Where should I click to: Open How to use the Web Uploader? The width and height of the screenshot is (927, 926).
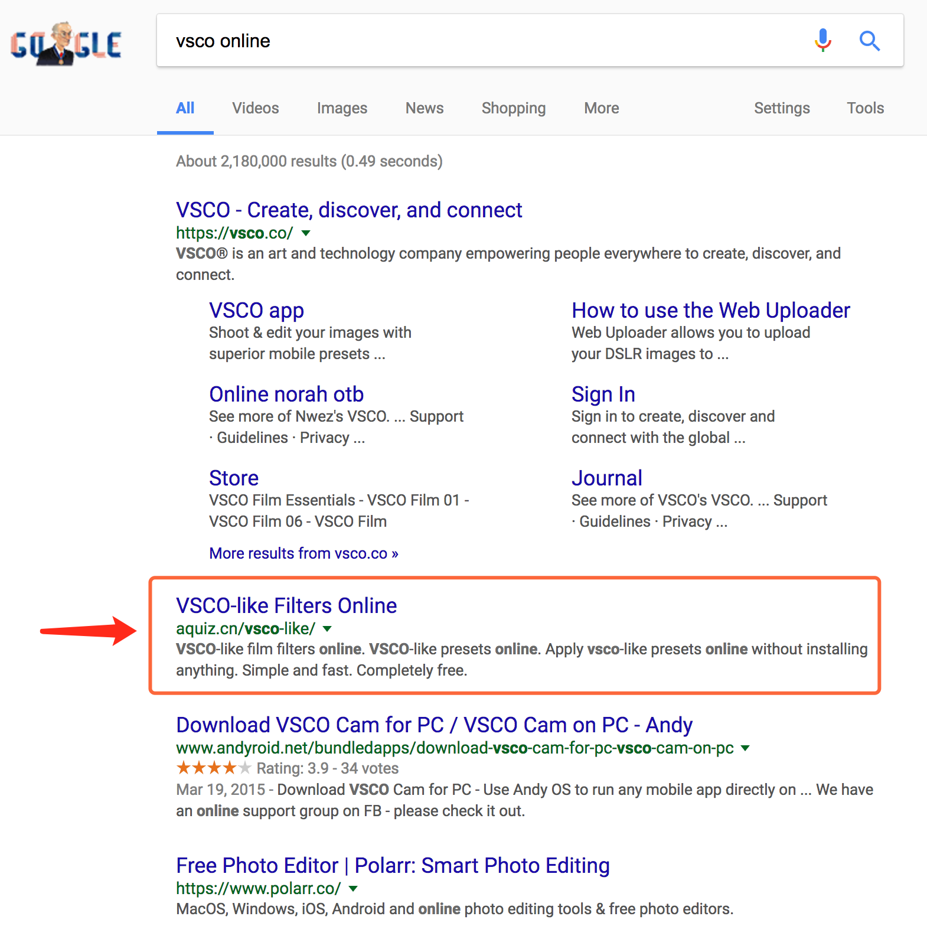pos(711,311)
